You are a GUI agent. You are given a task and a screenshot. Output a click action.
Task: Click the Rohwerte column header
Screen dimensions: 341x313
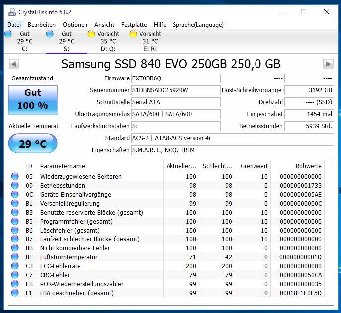pos(297,166)
